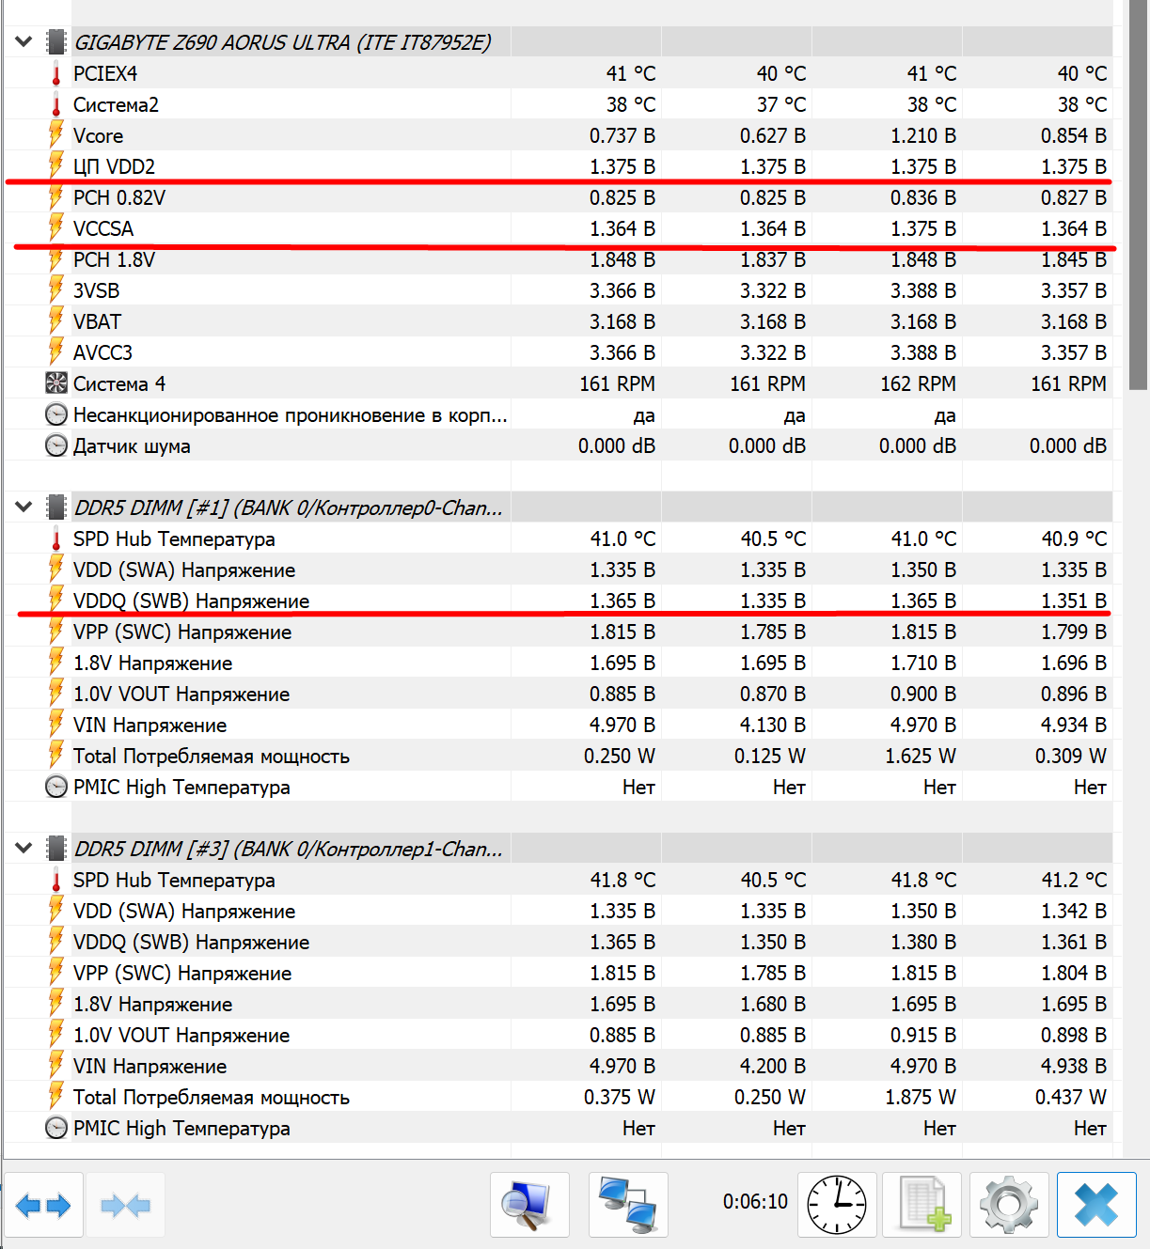Click the elapsed time readout 0:06:10
The image size is (1150, 1249).
pos(755,1201)
